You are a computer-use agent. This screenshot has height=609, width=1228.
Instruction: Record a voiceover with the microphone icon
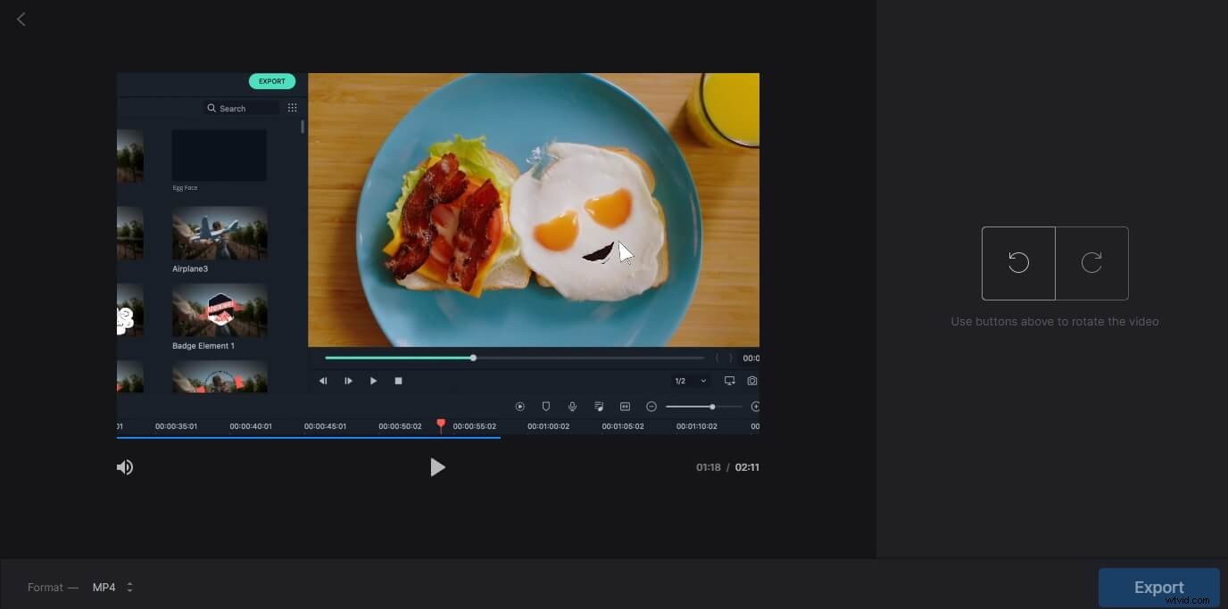pyautogui.click(x=572, y=406)
